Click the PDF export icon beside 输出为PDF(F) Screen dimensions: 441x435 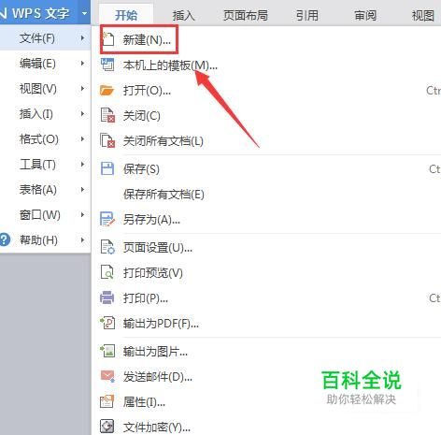point(107,323)
